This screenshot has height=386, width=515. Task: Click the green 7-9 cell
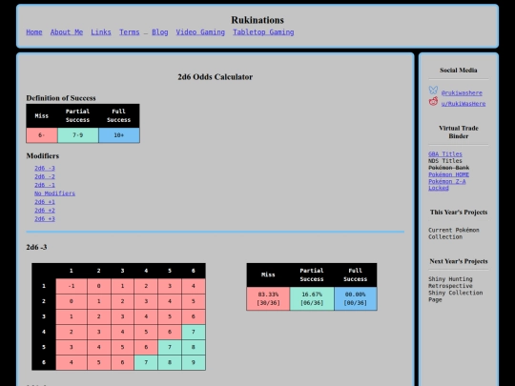(78, 135)
